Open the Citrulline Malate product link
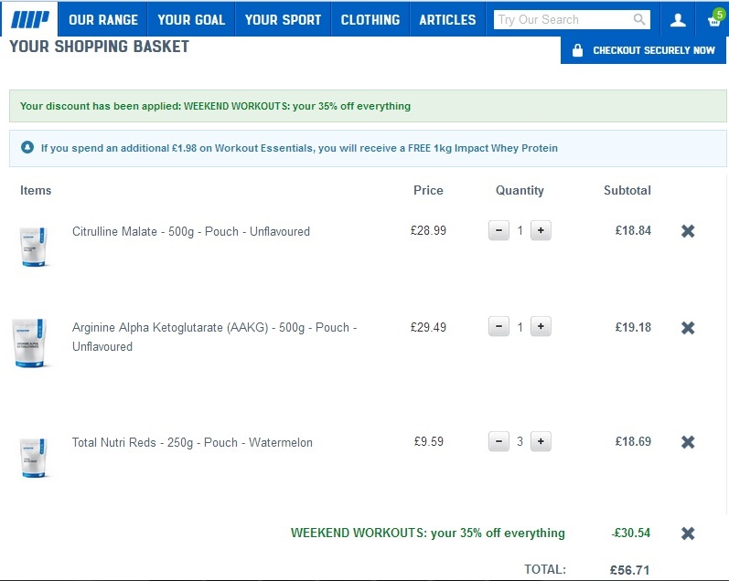The height and width of the screenshot is (581, 729). (190, 232)
